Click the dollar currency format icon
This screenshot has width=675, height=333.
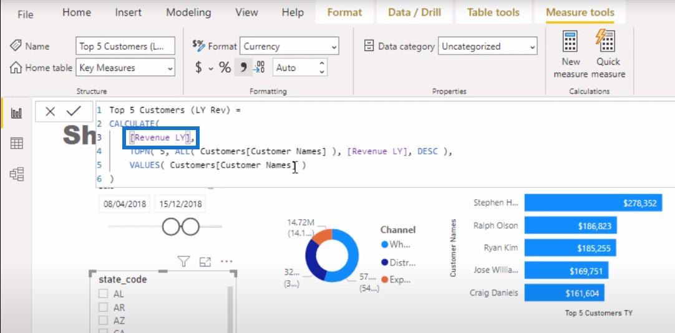coord(198,67)
